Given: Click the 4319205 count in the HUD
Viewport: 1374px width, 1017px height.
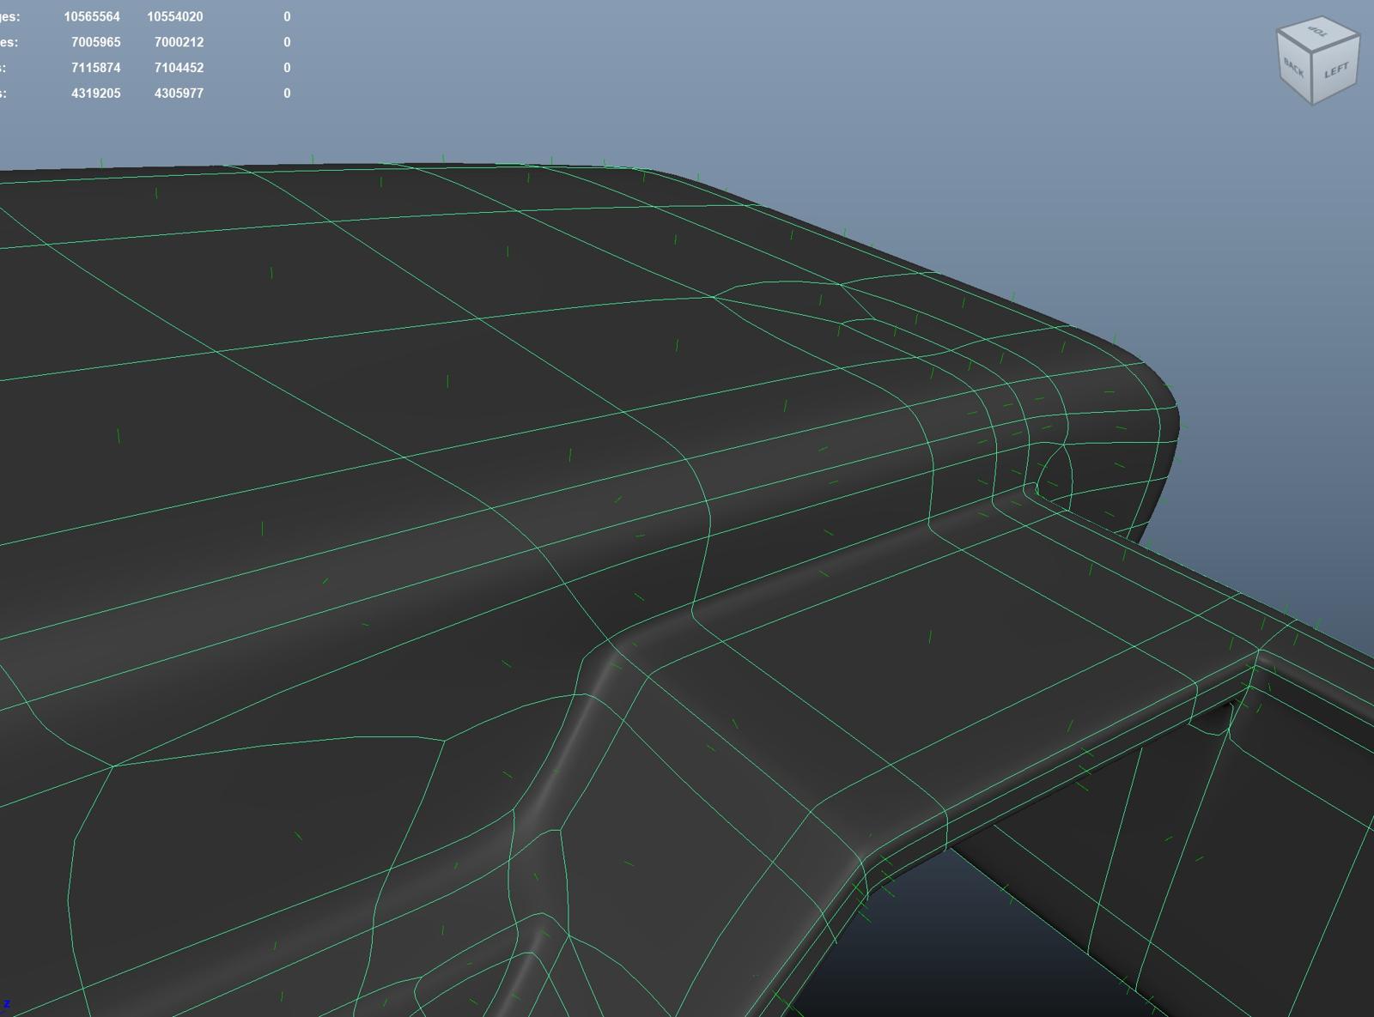Looking at the screenshot, I should pos(95,93).
